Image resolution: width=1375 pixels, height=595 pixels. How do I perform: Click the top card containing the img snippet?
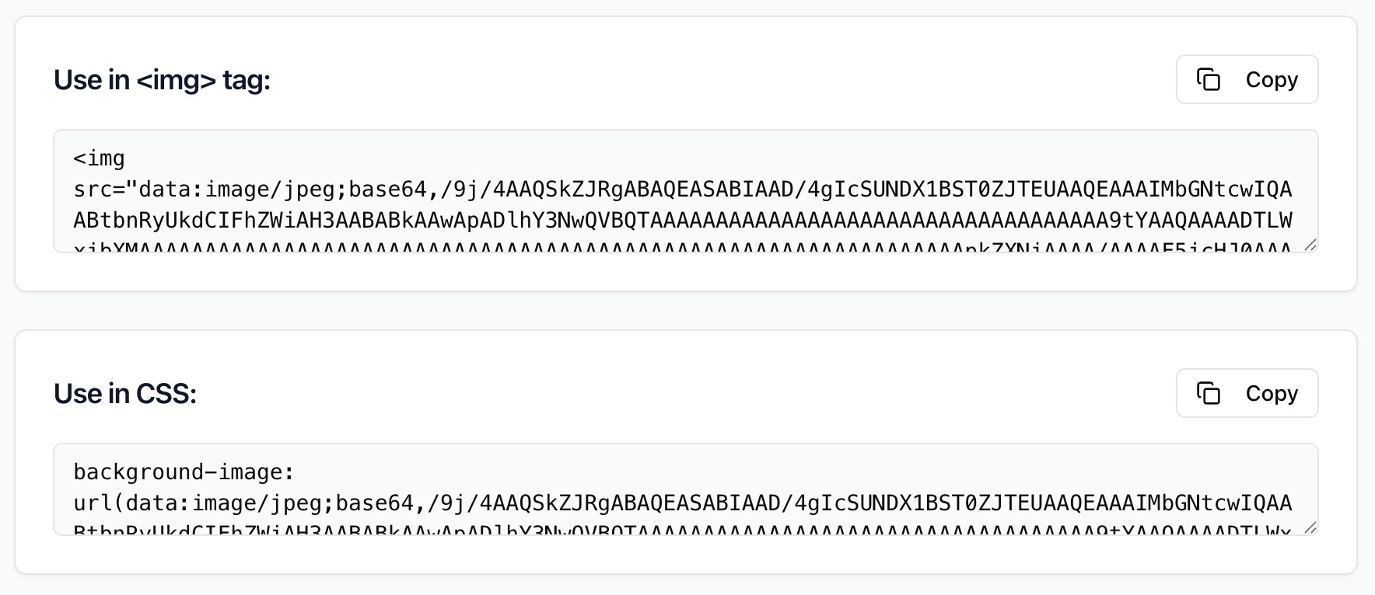pyautogui.click(x=687, y=148)
